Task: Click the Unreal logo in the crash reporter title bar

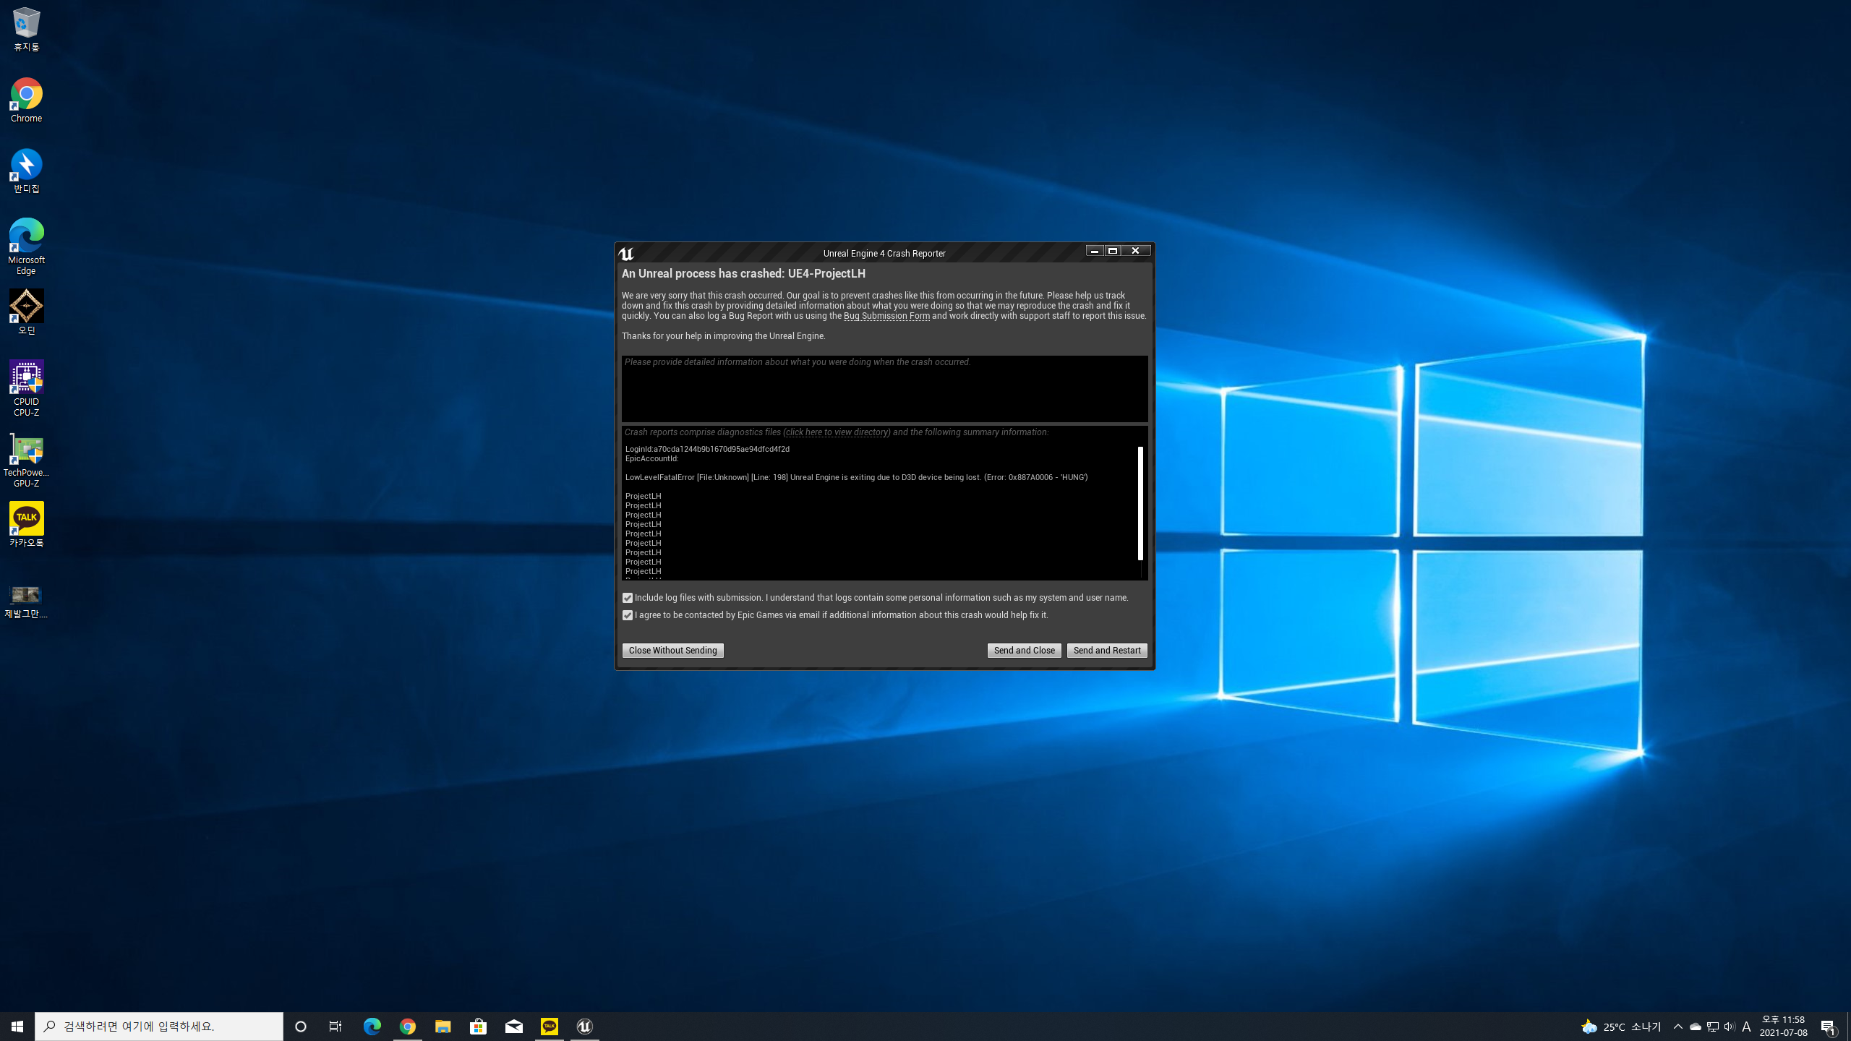Action: tap(626, 254)
